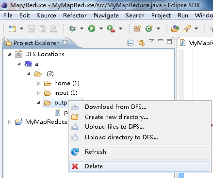Choose Upload directory to DFS...
The image size is (213, 178).
click(x=140, y=137)
